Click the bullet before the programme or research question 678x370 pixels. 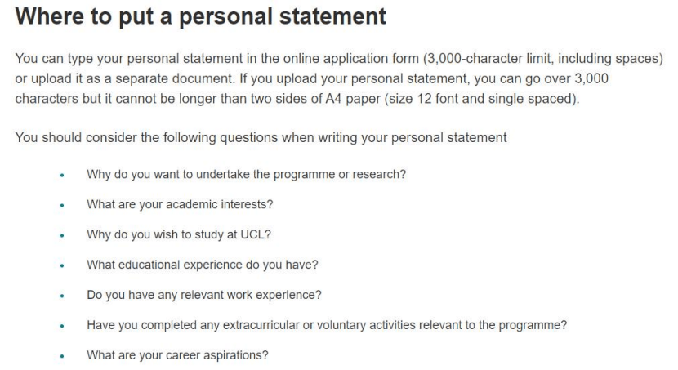[x=62, y=176]
